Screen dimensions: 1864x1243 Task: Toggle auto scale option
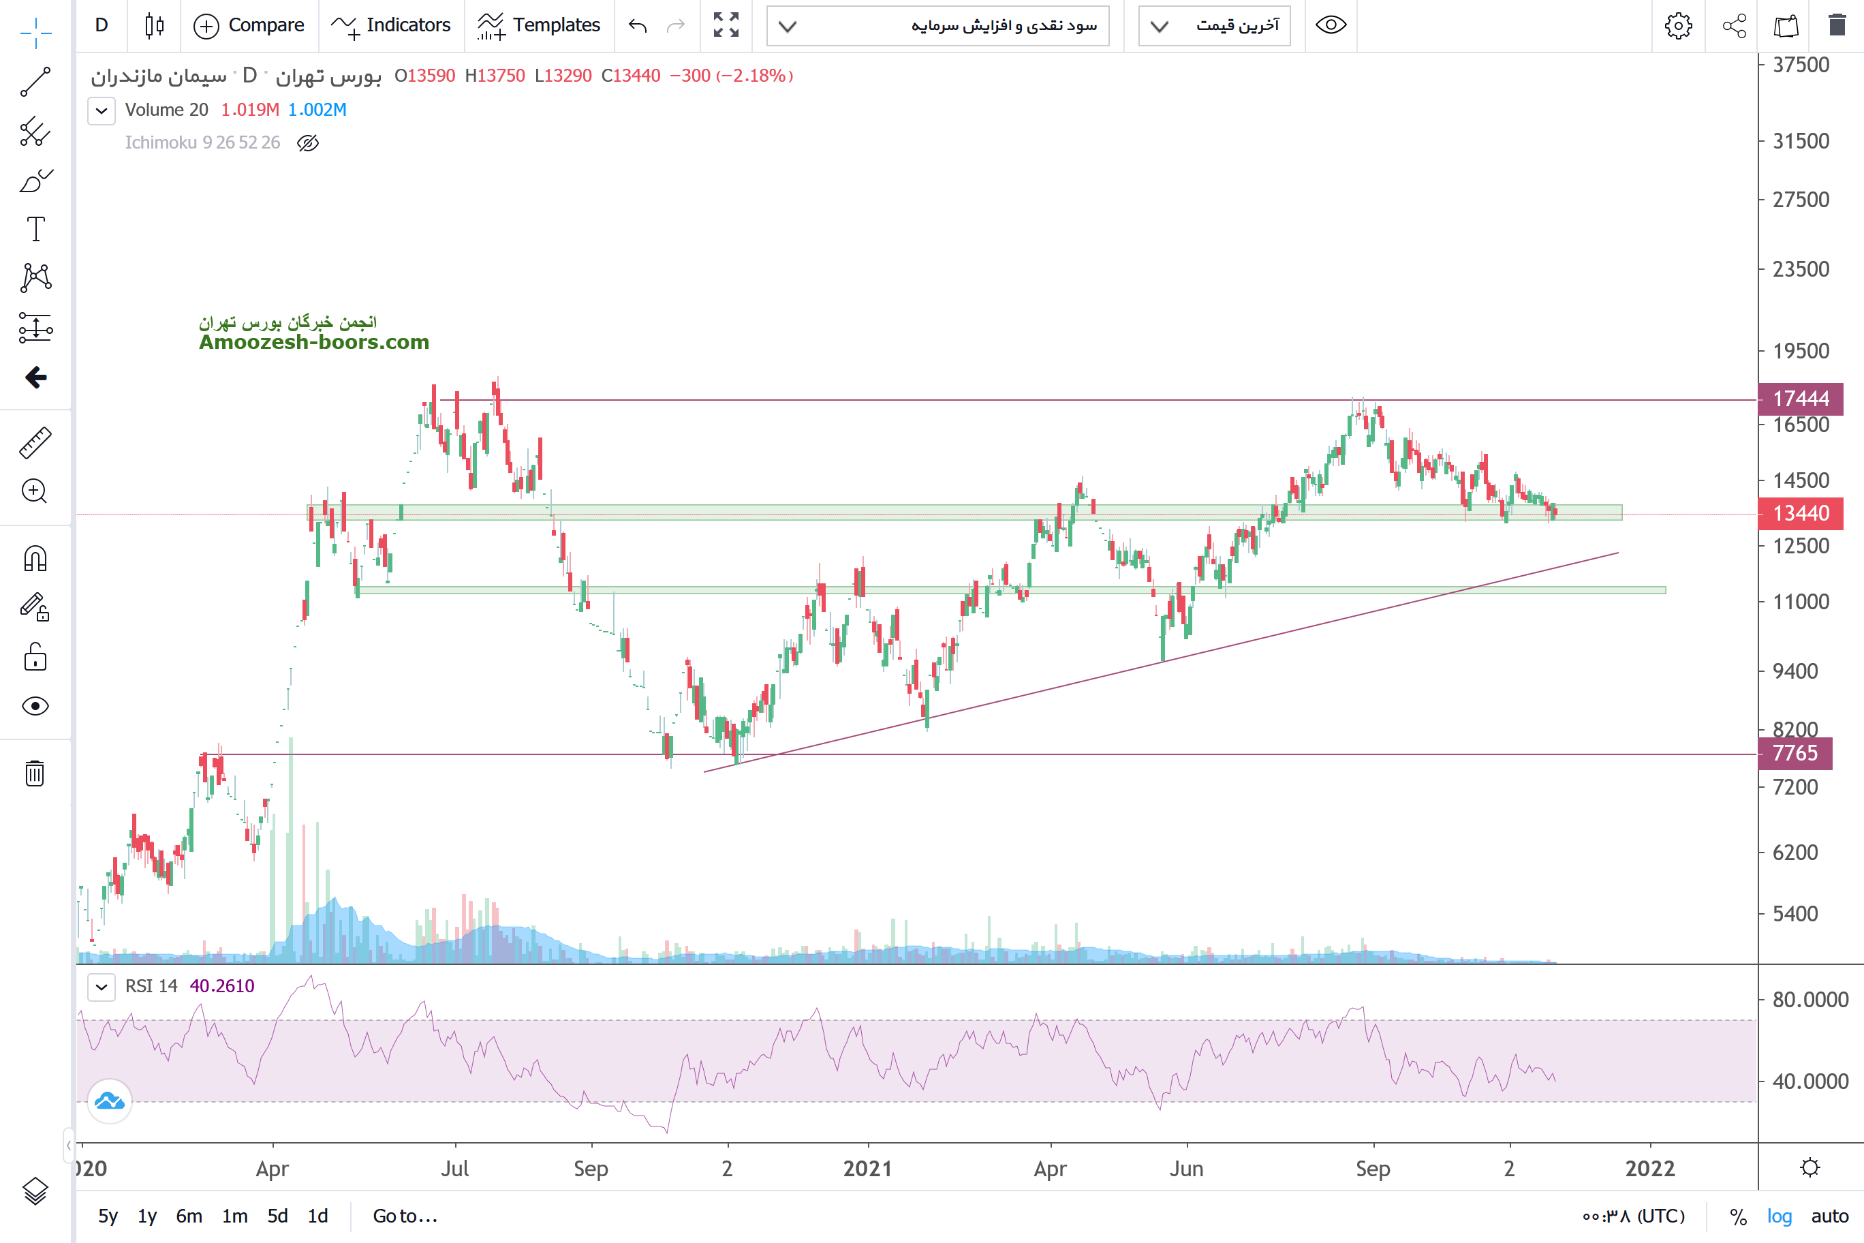pyautogui.click(x=1829, y=1216)
